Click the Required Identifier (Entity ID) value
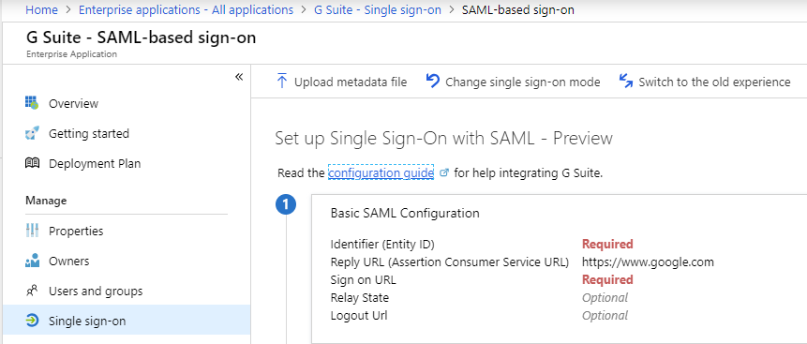This screenshot has height=344, width=807. [x=607, y=244]
